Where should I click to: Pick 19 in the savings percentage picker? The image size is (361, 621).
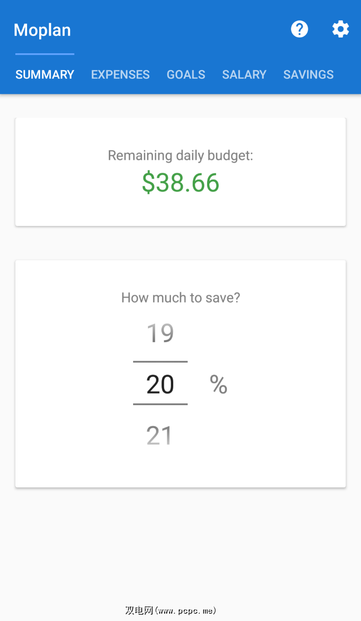tap(160, 333)
